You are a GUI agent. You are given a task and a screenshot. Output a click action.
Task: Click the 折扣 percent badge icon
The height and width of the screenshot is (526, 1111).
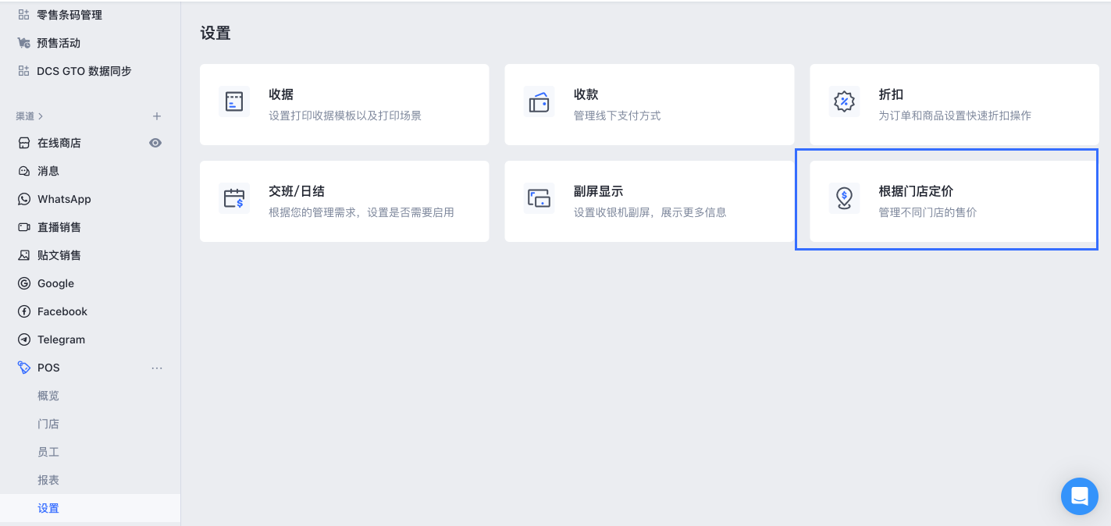click(x=844, y=101)
